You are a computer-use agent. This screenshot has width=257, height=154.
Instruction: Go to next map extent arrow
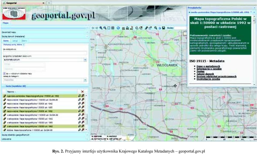[97, 28]
